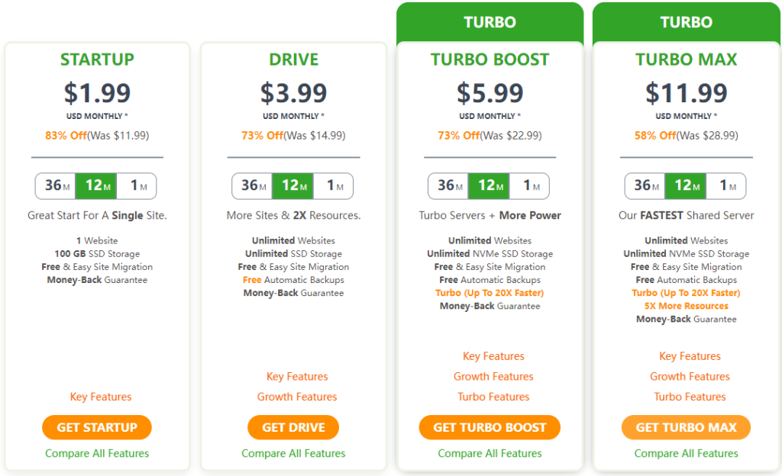Expand Growth Features under Turbo Max plan
Viewport: 782px width, 476px height.
tap(690, 376)
